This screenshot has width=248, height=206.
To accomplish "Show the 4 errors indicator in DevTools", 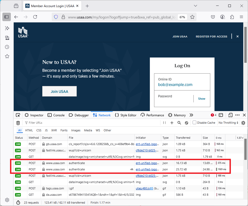I will [213, 115].
